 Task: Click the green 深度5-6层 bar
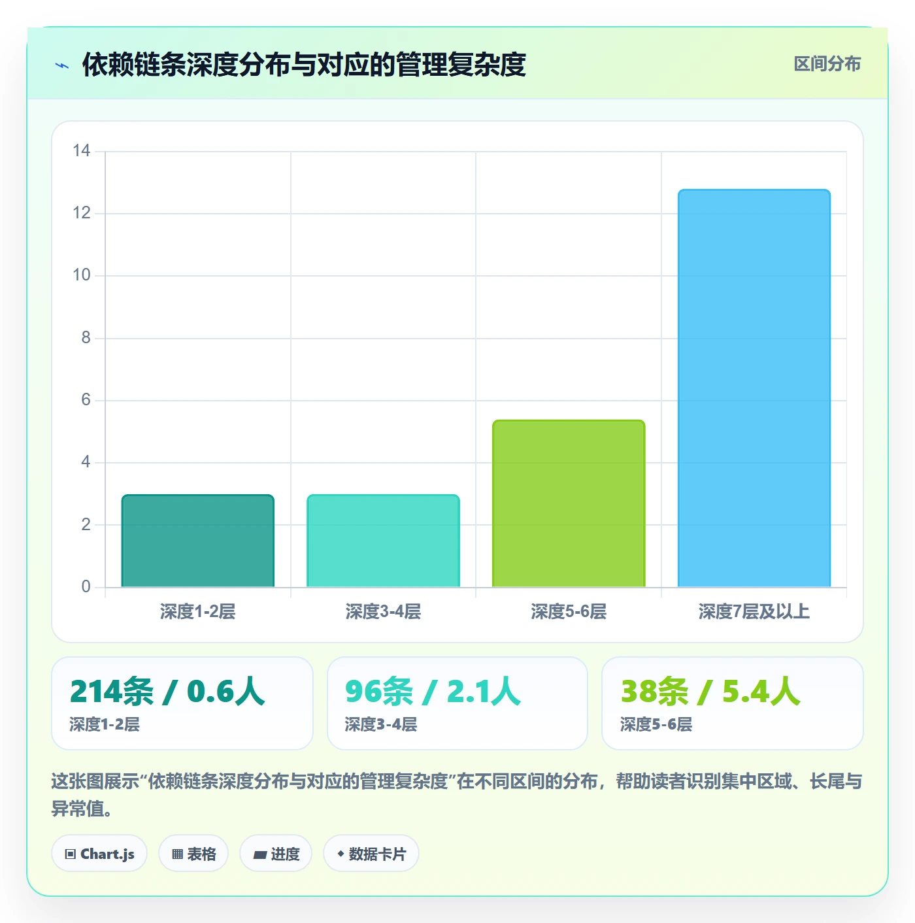(x=569, y=503)
